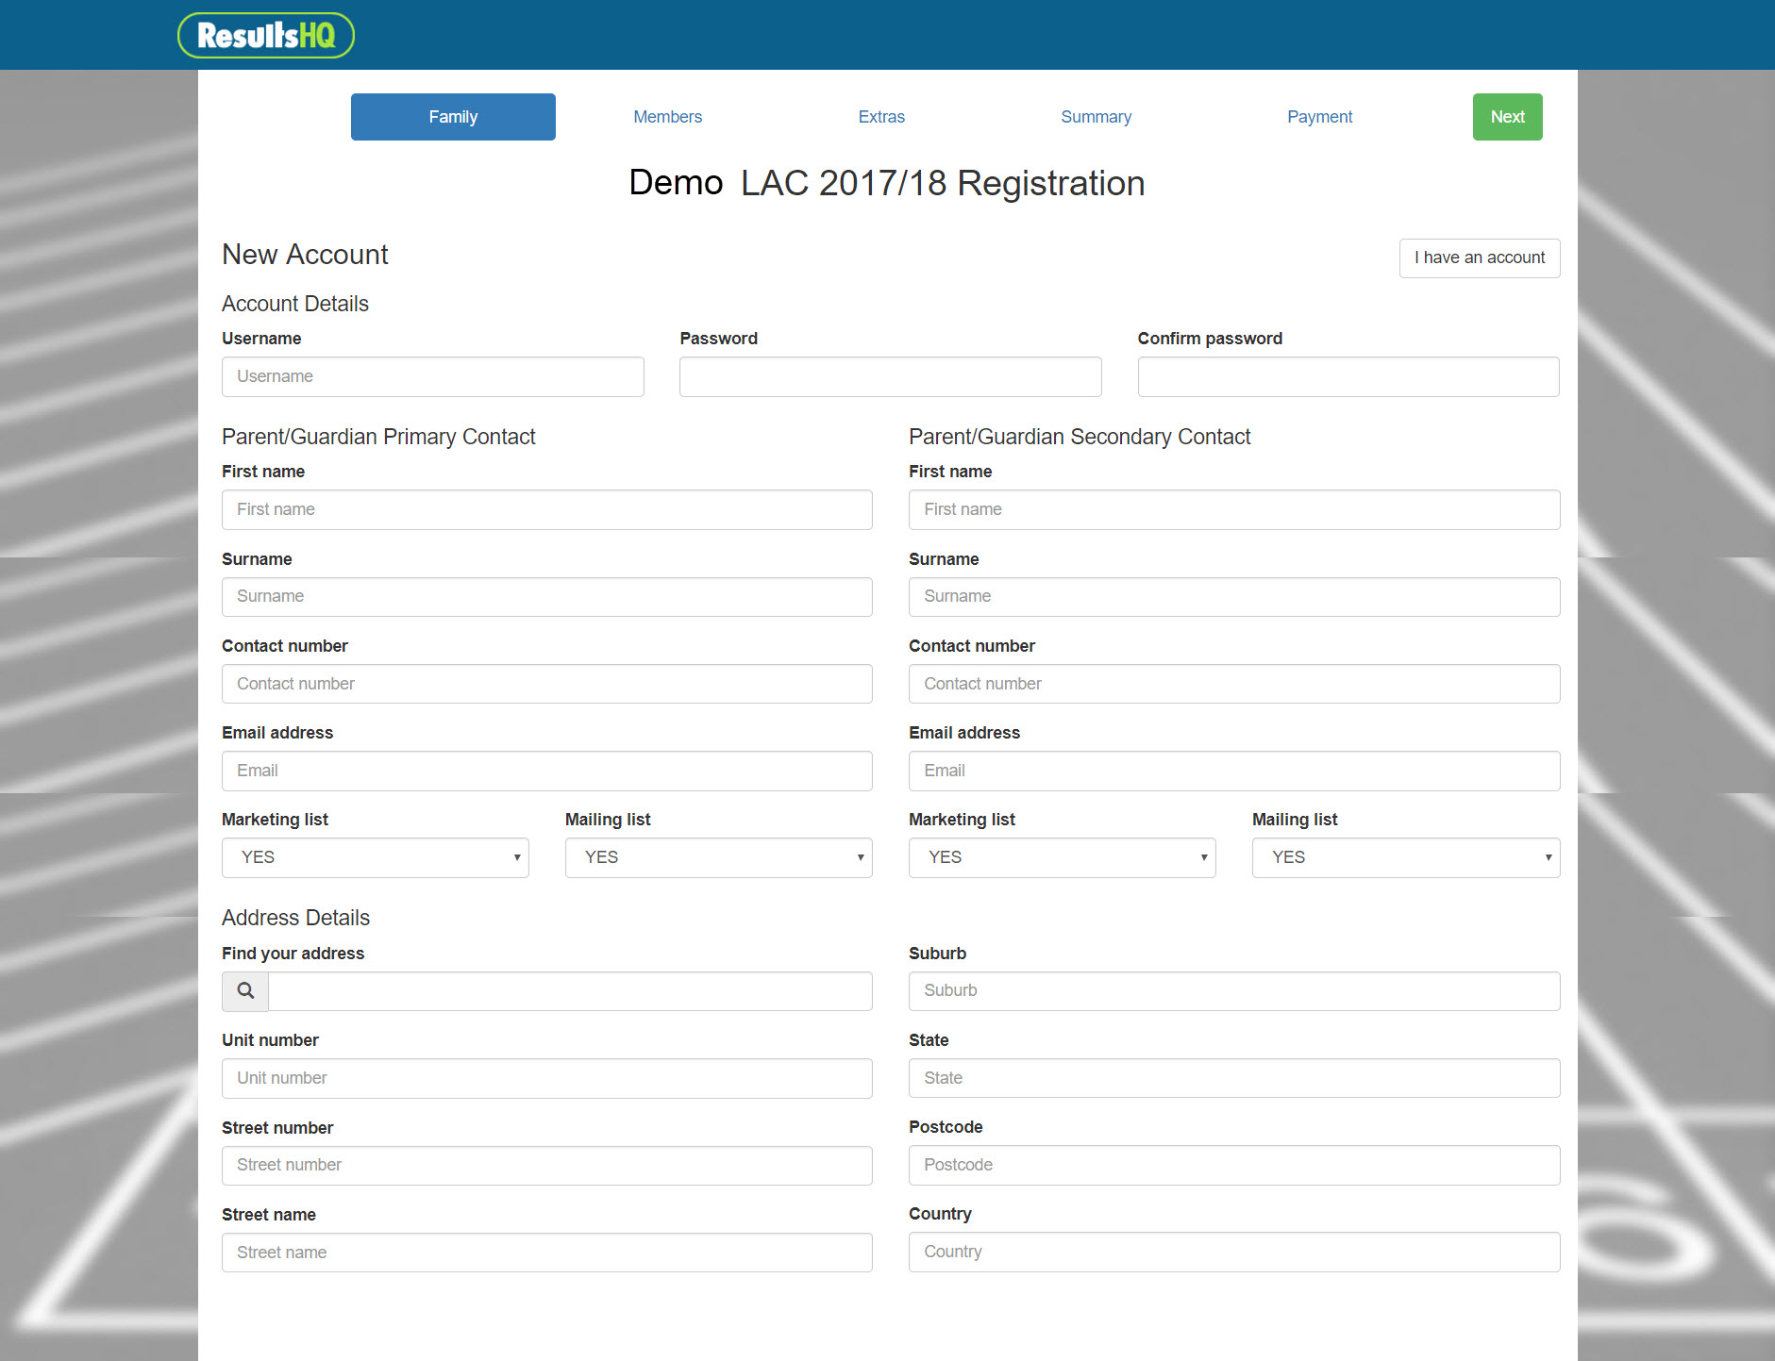Switch to the Members tab
The width and height of the screenshot is (1775, 1361).
(667, 117)
